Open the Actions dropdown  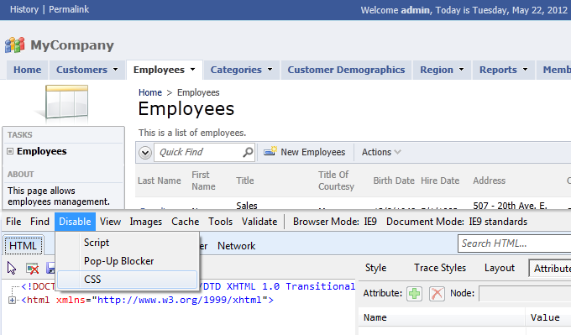tap(381, 152)
